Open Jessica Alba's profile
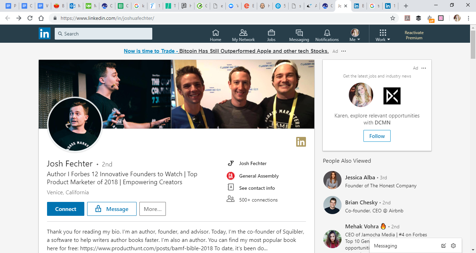This screenshot has height=253, width=476. [x=360, y=177]
